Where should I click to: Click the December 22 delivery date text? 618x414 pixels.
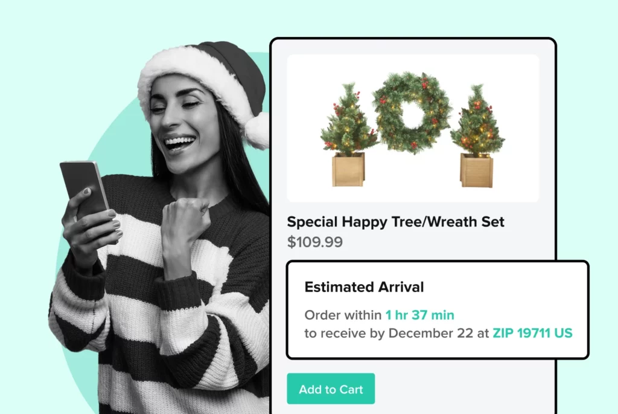point(430,333)
